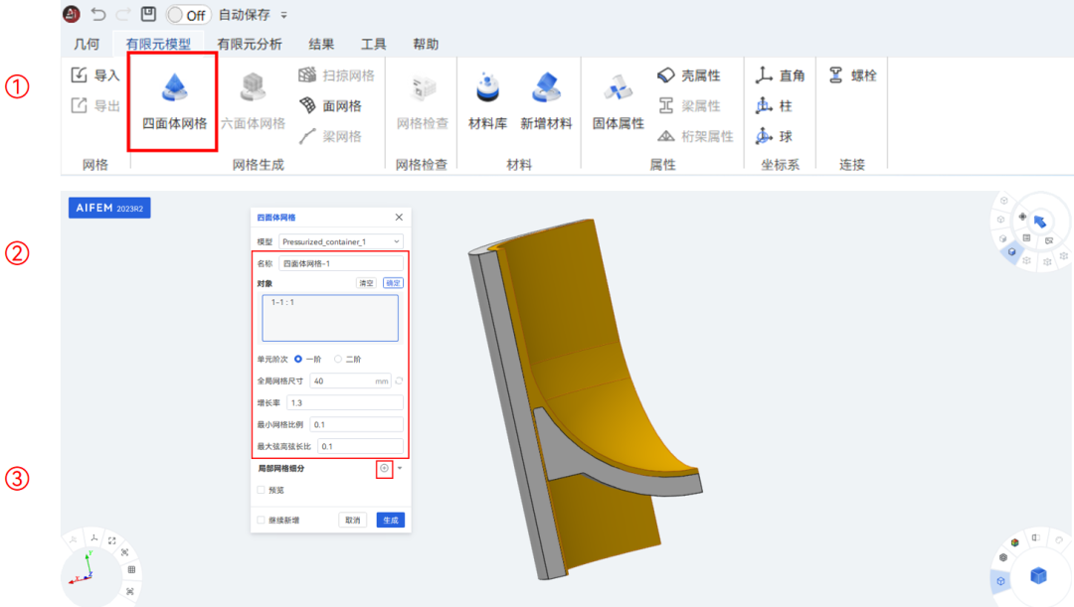The height and width of the screenshot is (607, 1074).
Task: Select the 四面体网格 tool
Action: point(172,96)
